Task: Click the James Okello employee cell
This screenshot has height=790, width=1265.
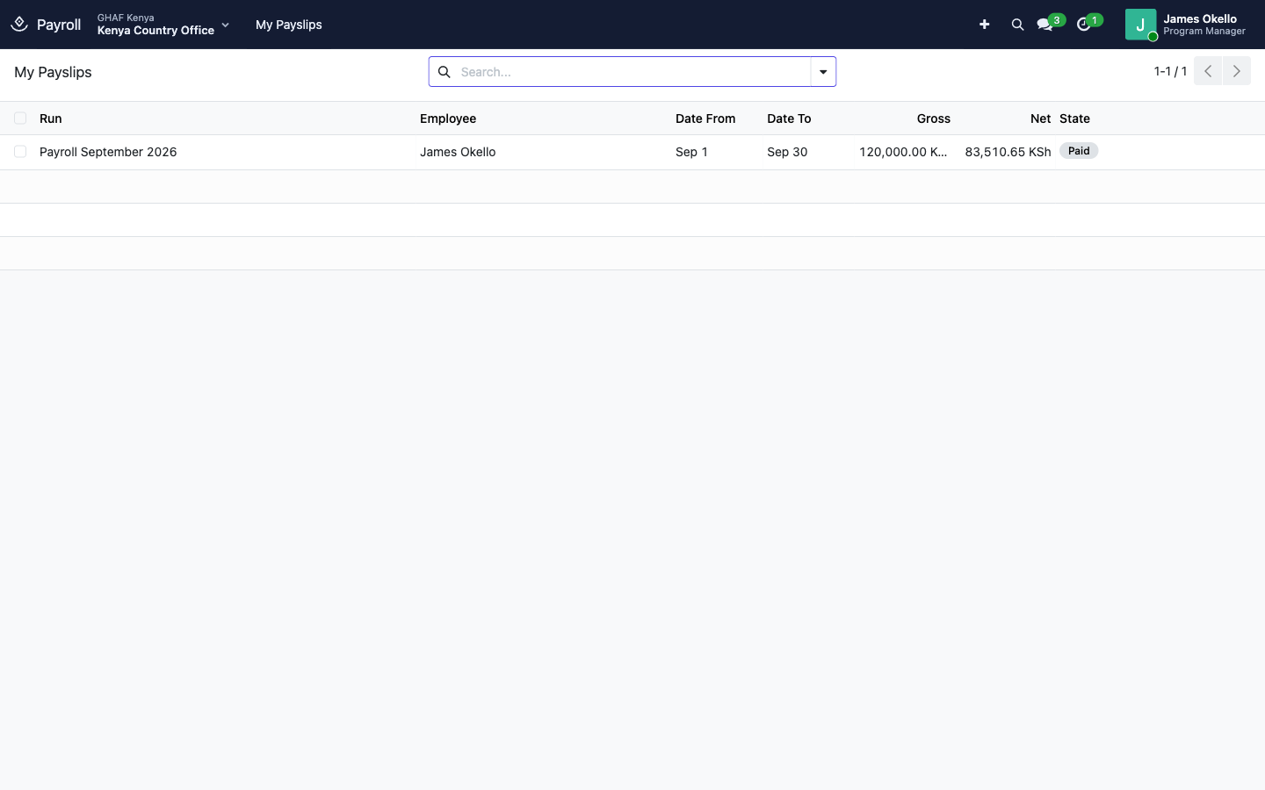Action: (x=458, y=152)
